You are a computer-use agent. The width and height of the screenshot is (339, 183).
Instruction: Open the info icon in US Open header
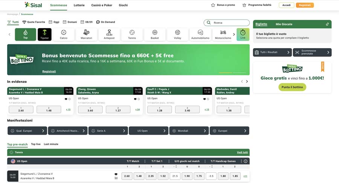point(245,161)
